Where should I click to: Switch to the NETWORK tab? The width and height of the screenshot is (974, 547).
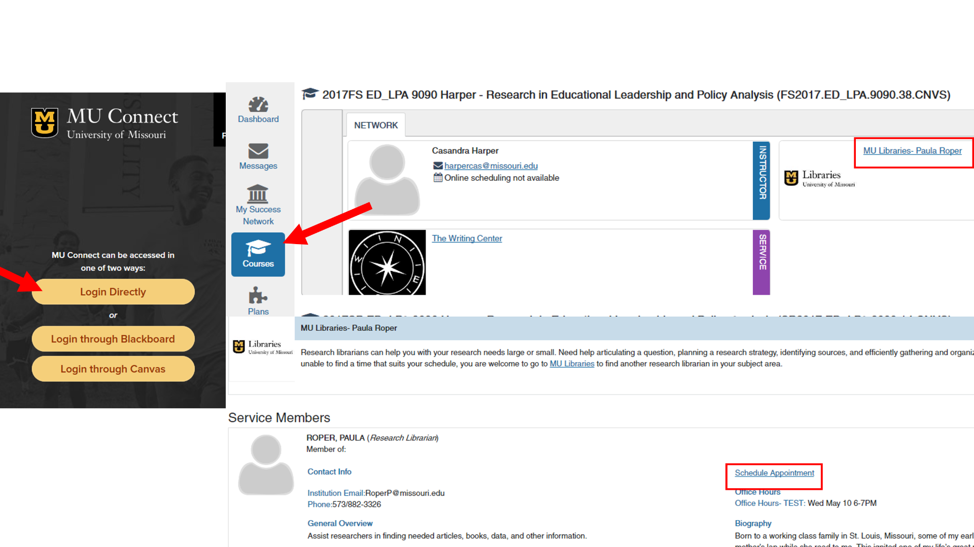click(376, 125)
